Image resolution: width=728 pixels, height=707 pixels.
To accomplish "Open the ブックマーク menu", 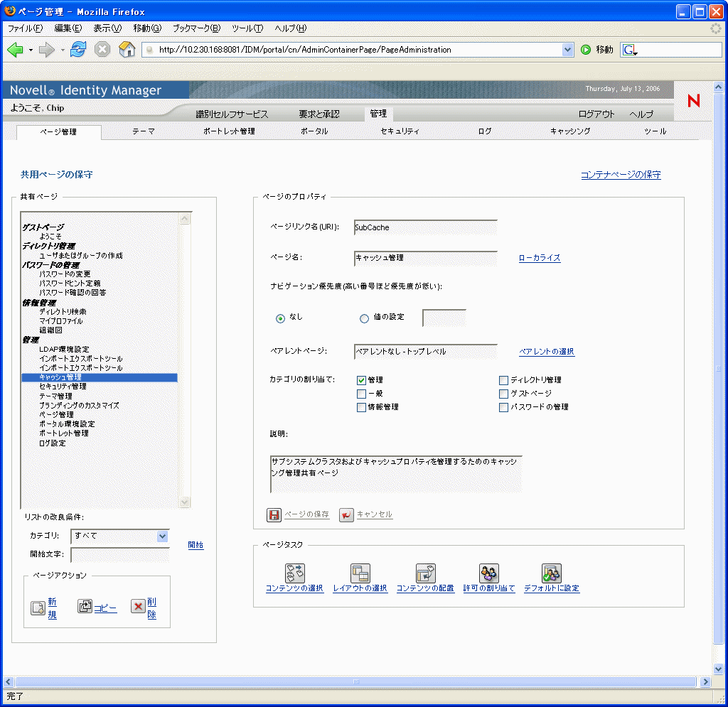I will (196, 28).
